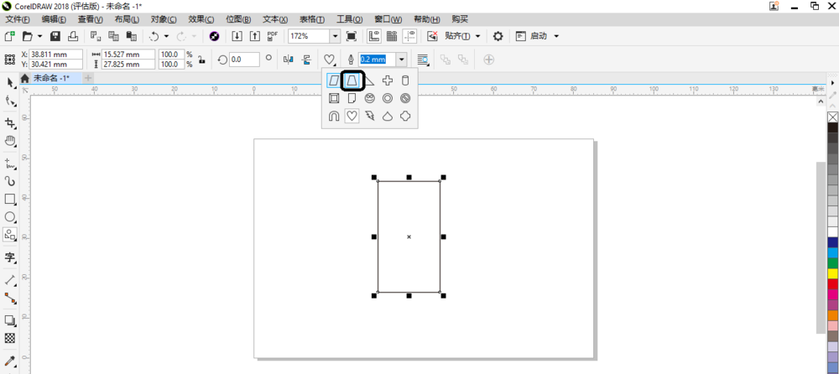Pick the lightning bolt shape

[370, 116]
